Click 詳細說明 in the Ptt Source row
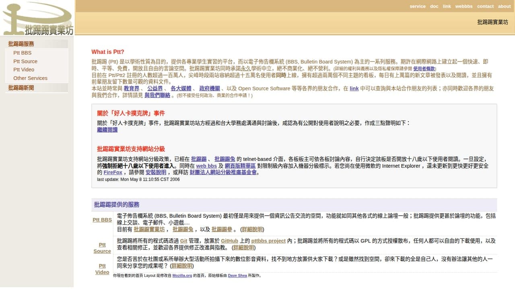Image resolution: width=515 pixels, height=289 pixels. [244, 248]
